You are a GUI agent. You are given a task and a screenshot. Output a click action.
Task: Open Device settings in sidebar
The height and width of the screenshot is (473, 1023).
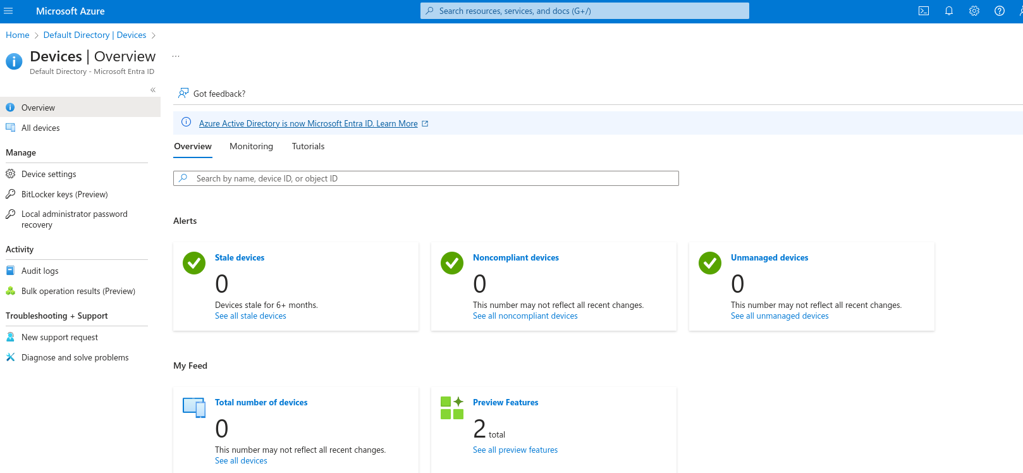click(49, 174)
